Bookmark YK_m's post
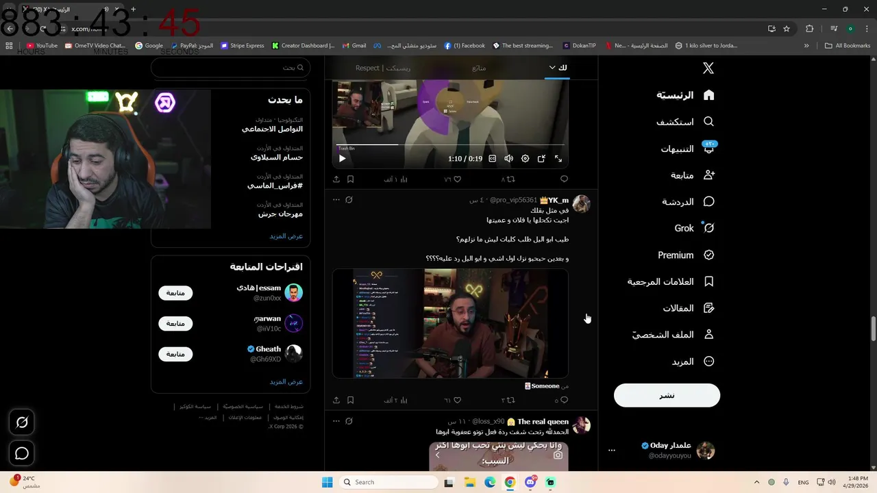The height and width of the screenshot is (493, 877). click(350, 400)
